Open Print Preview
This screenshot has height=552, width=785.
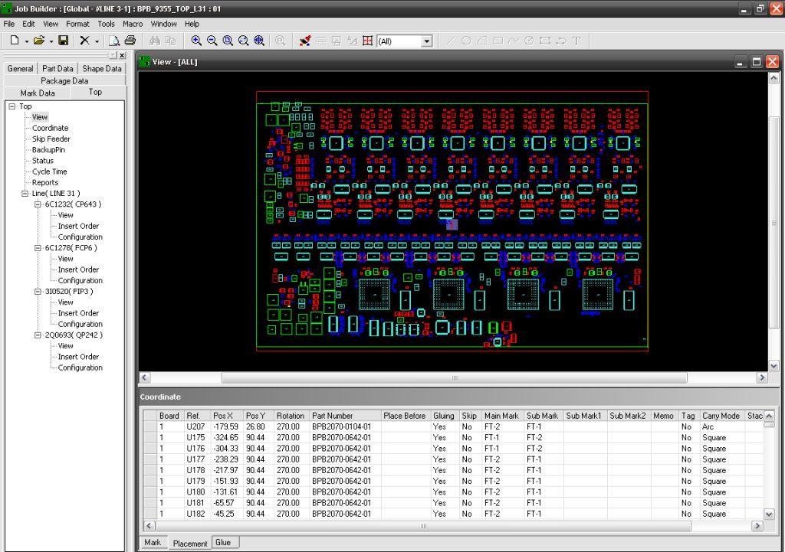click(113, 41)
